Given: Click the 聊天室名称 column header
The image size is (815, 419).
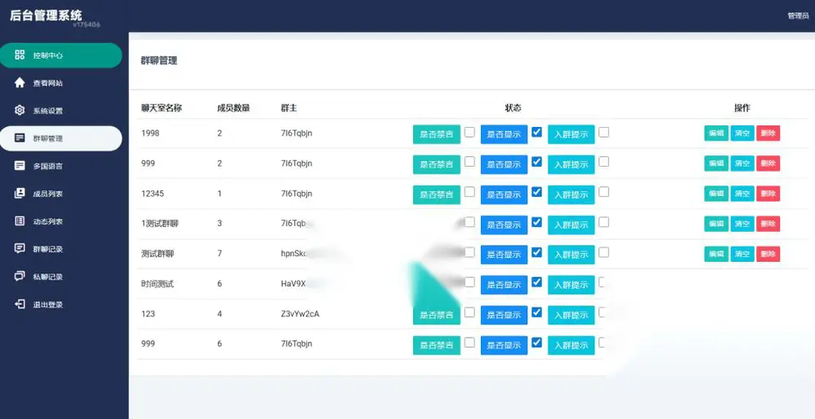Looking at the screenshot, I should click(x=161, y=108).
